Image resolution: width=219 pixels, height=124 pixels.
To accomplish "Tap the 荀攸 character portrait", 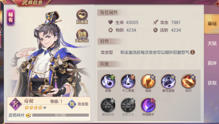I will [x=48, y=54].
